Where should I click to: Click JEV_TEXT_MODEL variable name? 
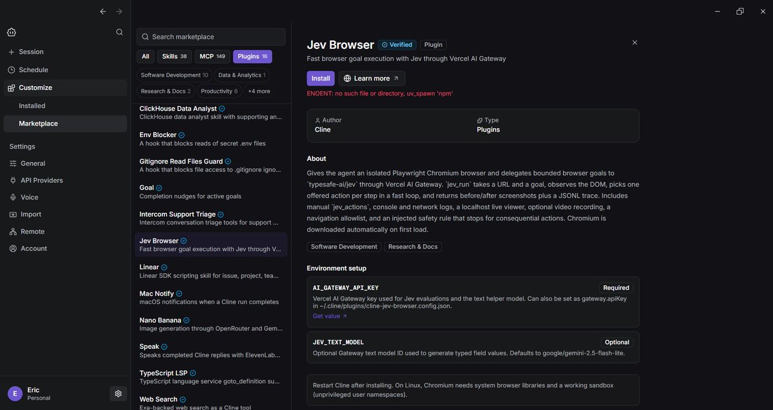pos(338,342)
